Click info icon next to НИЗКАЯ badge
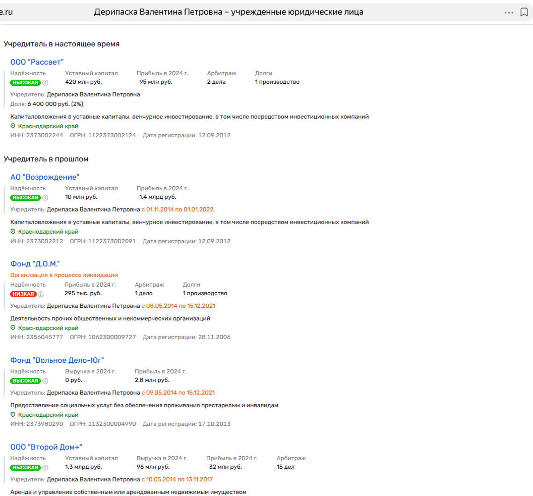Screen dimensions: 533x496 [41, 294]
